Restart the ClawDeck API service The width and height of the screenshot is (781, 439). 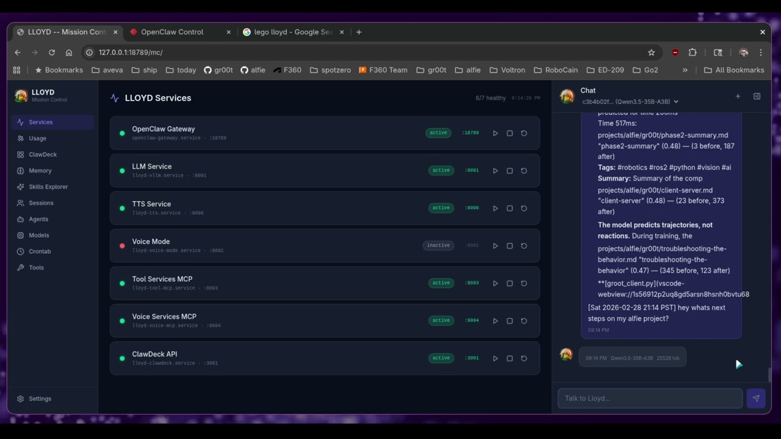pyautogui.click(x=524, y=358)
